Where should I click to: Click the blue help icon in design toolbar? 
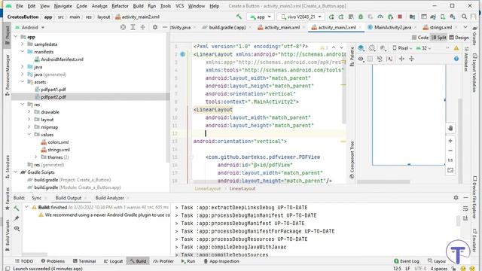[x=456, y=59]
